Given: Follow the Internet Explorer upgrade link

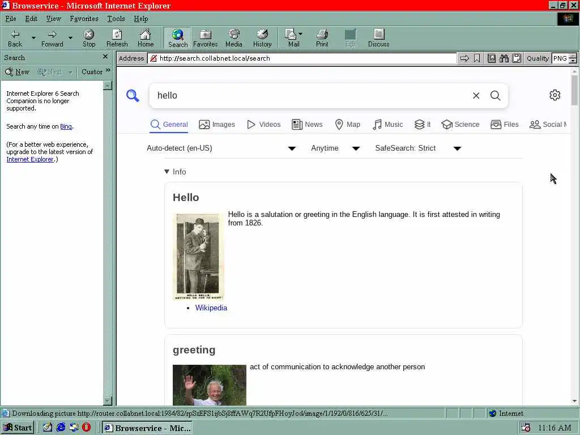Looking at the screenshot, I should (x=30, y=159).
